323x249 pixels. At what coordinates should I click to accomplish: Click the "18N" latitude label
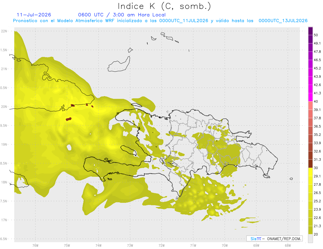(x=4, y=182)
